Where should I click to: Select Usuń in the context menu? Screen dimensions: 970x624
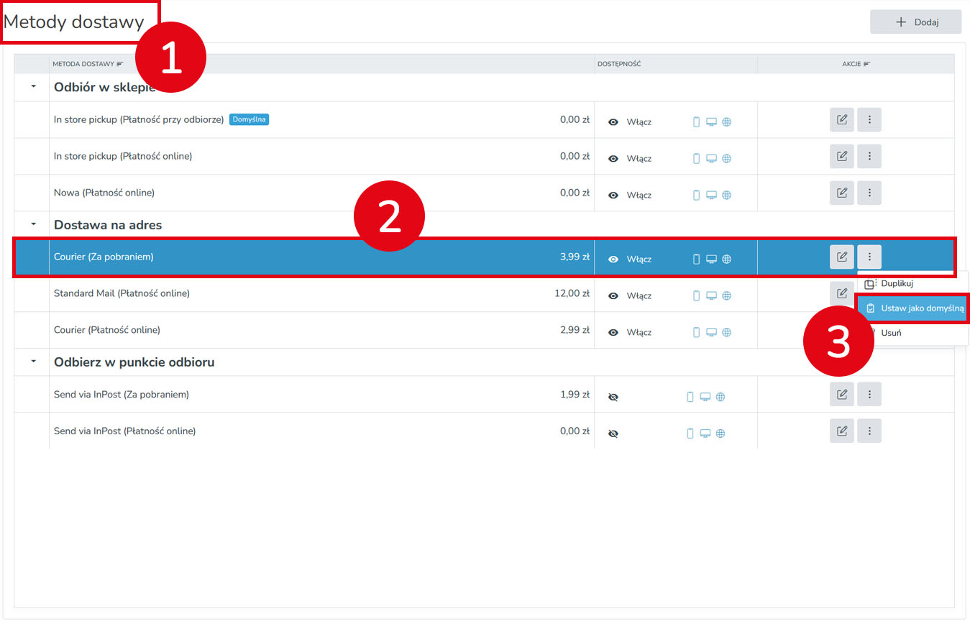point(891,333)
